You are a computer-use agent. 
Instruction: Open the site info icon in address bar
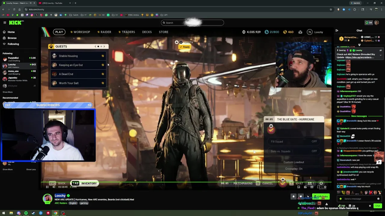pyautogui.click(x=26, y=9)
